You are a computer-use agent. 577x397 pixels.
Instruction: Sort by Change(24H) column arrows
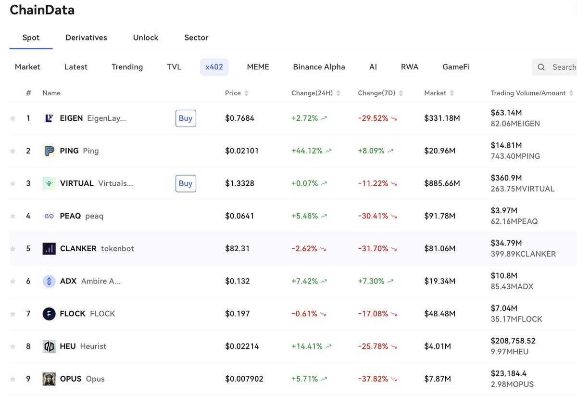[338, 93]
